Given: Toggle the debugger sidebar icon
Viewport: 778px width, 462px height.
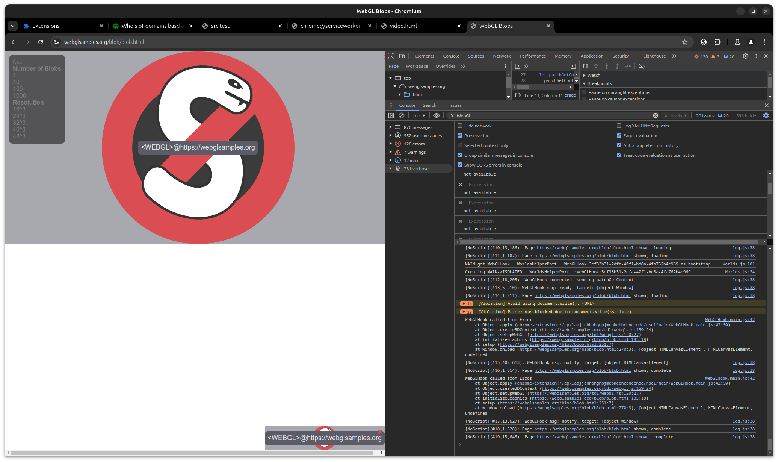Looking at the screenshot, I should pyautogui.click(x=573, y=66).
